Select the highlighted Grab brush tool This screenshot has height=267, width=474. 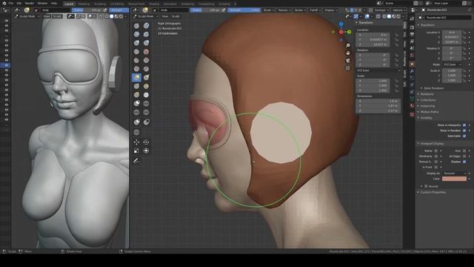click(x=136, y=77)
